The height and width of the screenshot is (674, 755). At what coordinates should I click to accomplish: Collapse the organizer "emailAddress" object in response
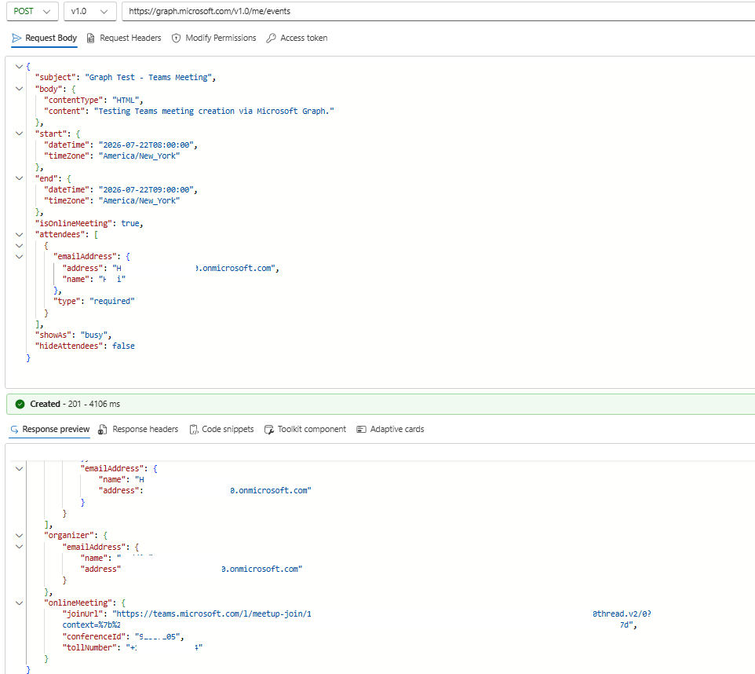pos(20,547)
